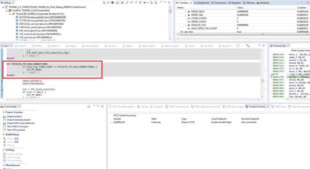Click the Import project link
The height and width of the screenshot is (169, 310).
15,116
